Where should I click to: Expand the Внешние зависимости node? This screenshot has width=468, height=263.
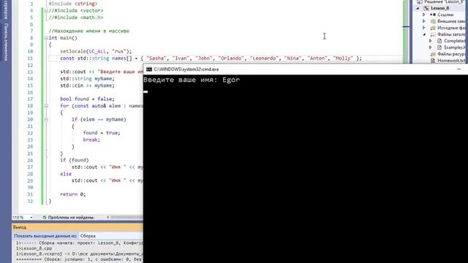424,21
